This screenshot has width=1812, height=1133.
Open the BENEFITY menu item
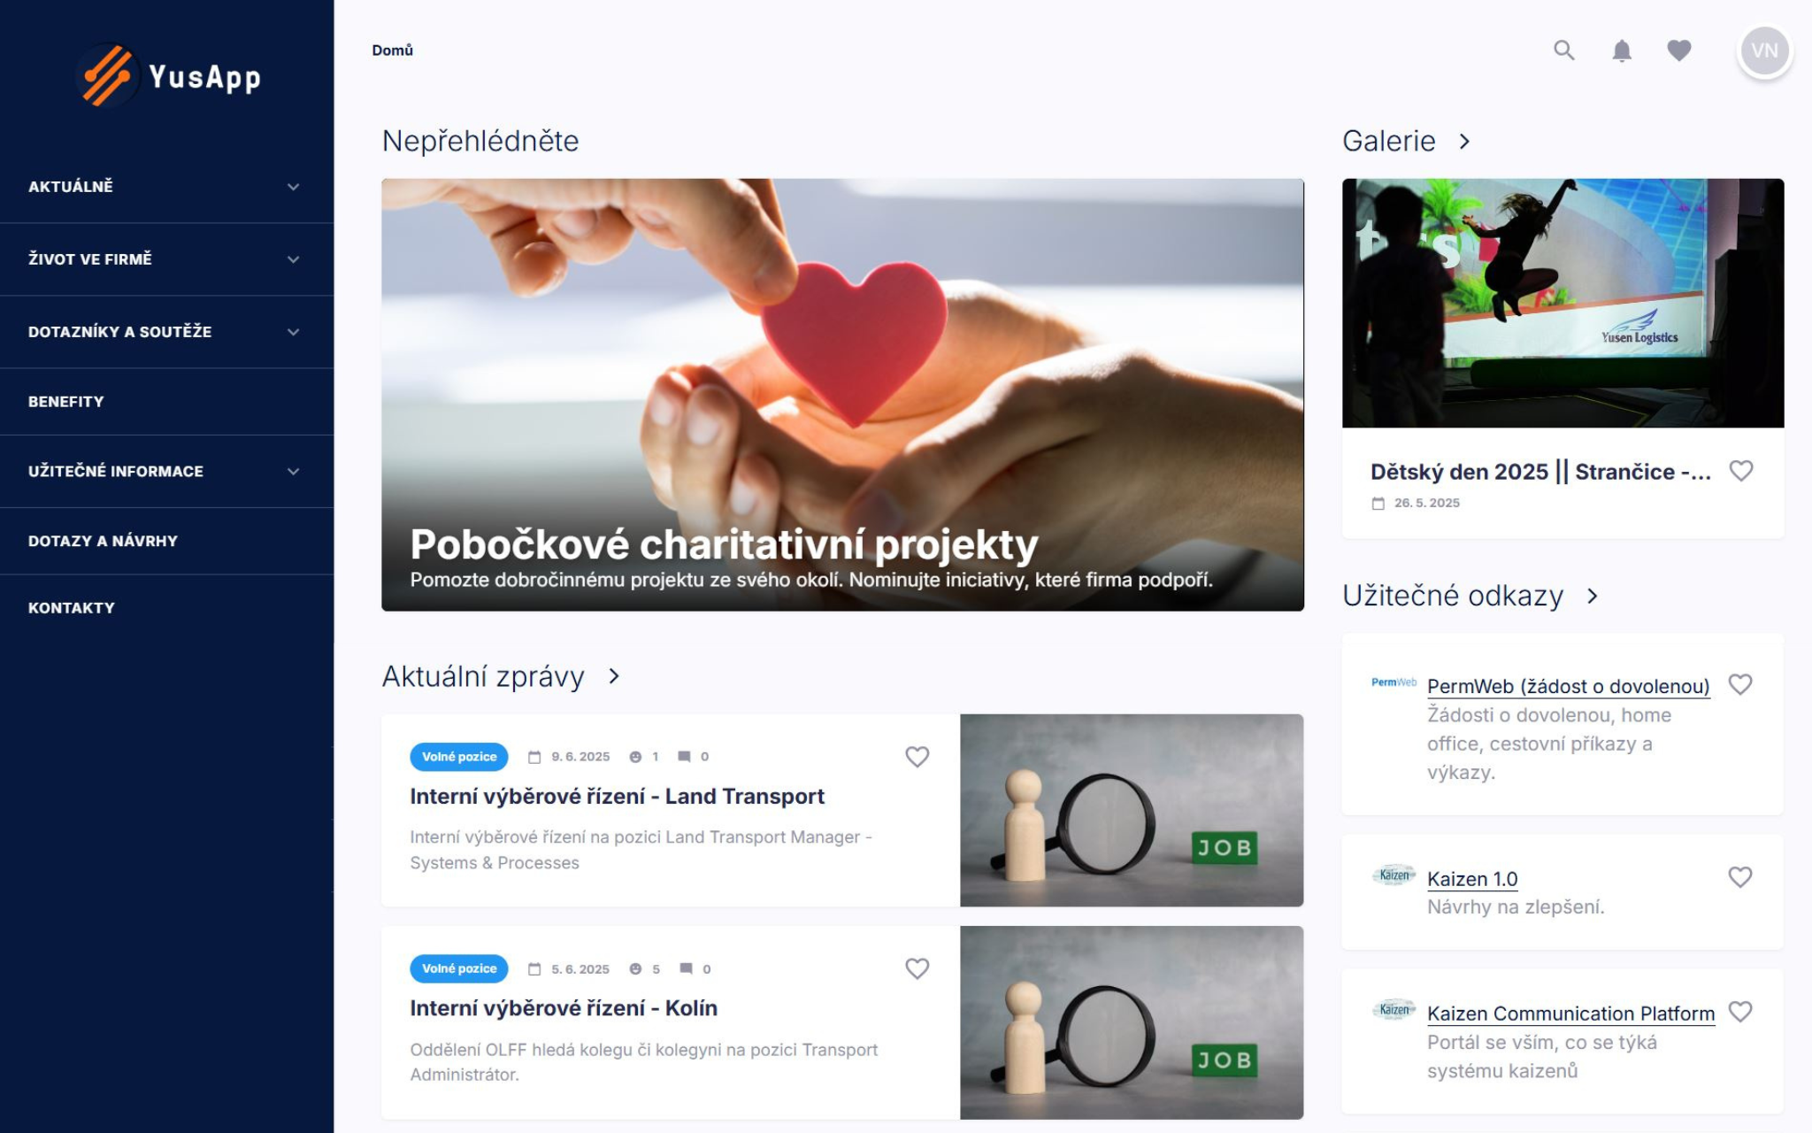pos(166,402)
